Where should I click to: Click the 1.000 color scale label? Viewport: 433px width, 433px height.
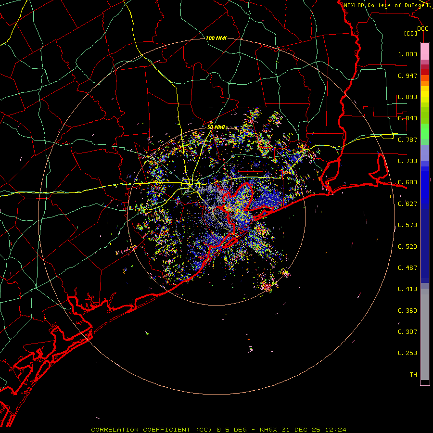click(x=408, y=54)
